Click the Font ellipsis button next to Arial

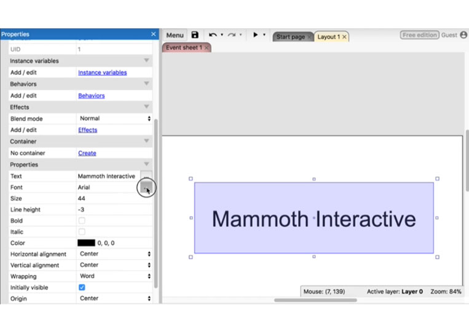pos(146,188)
